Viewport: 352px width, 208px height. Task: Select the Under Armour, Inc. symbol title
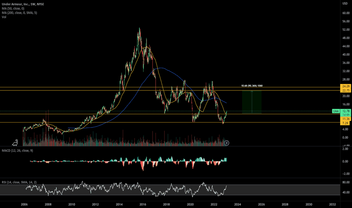tap(23, 4)
